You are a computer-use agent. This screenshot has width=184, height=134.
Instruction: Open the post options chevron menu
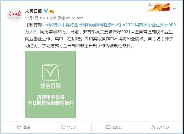174,8
